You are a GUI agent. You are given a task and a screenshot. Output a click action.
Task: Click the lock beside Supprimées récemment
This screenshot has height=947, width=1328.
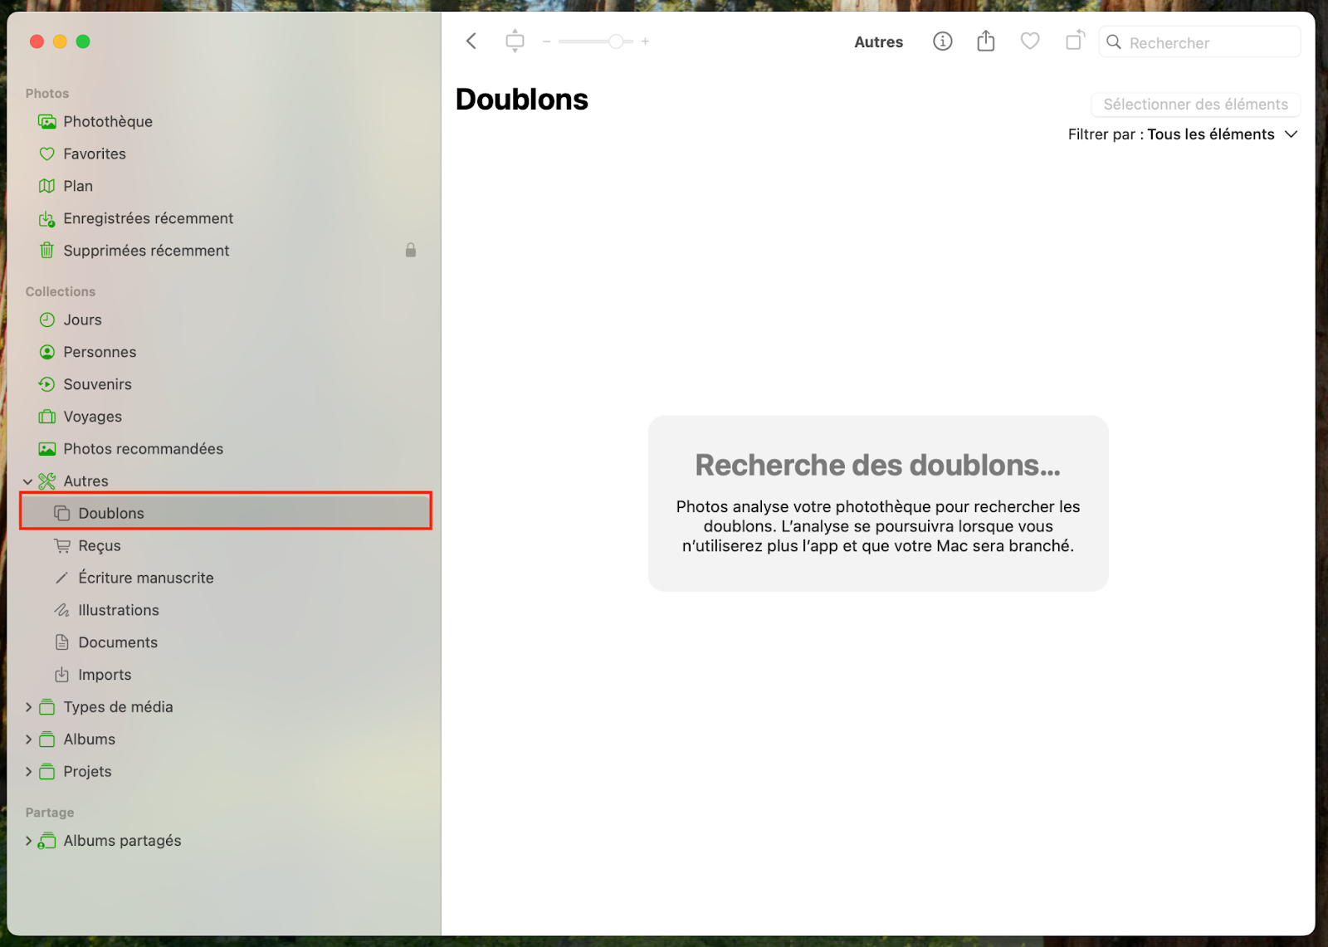pyautogui.click(x=410, y=250)
